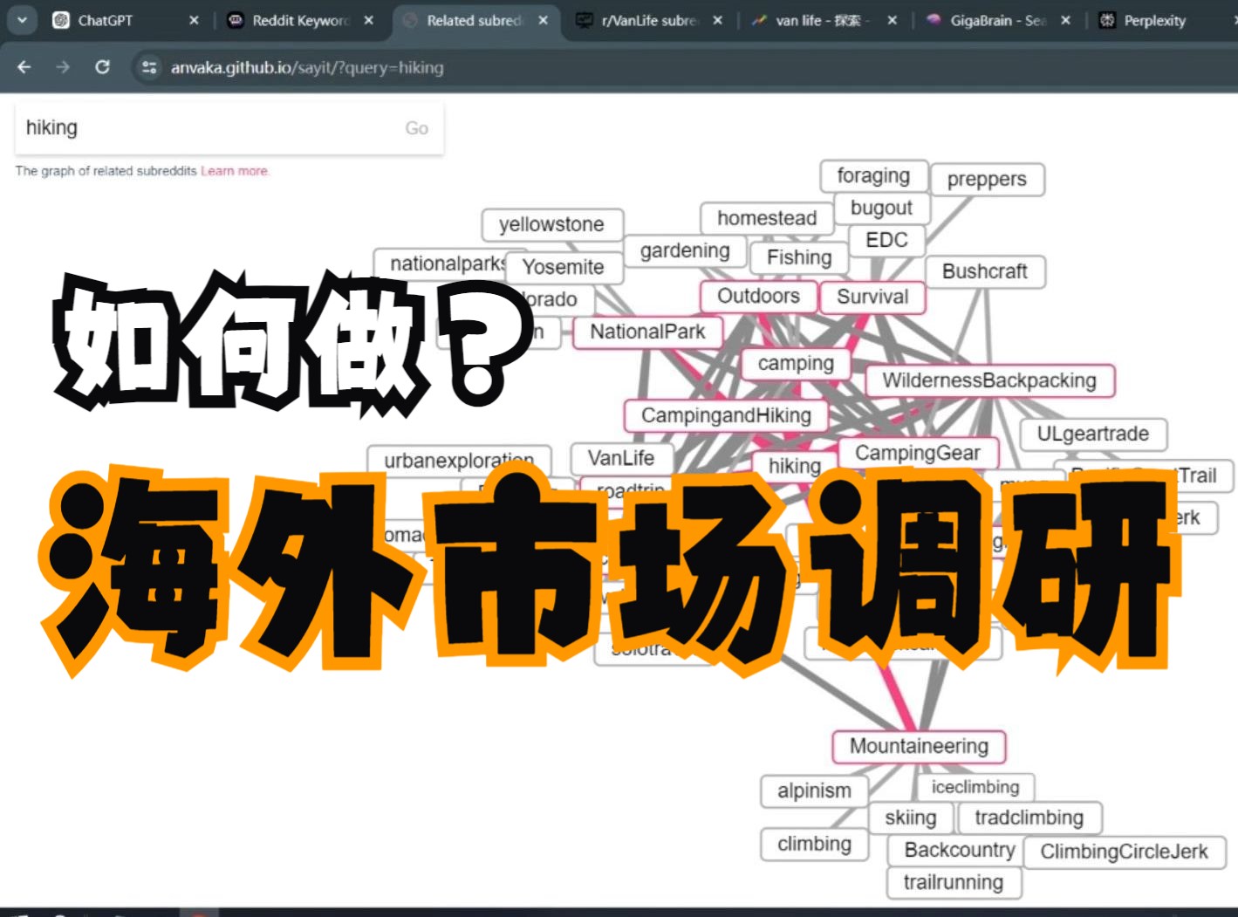Click the GigaBrain tab favicon
Screen dimensions: 1238x917
pos(934,20)
